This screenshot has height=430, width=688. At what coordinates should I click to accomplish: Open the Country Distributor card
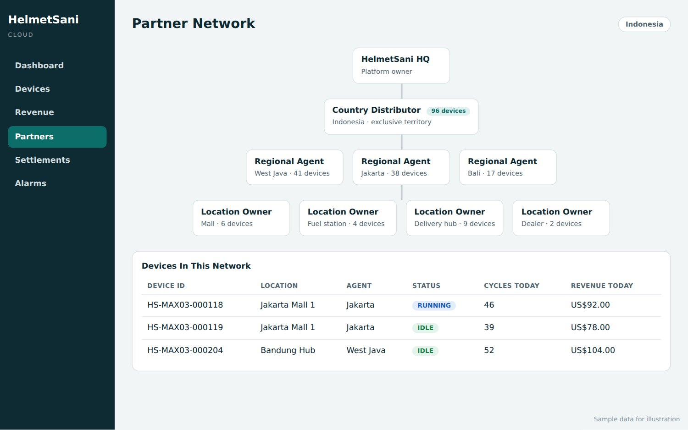[x=401, y=116]
